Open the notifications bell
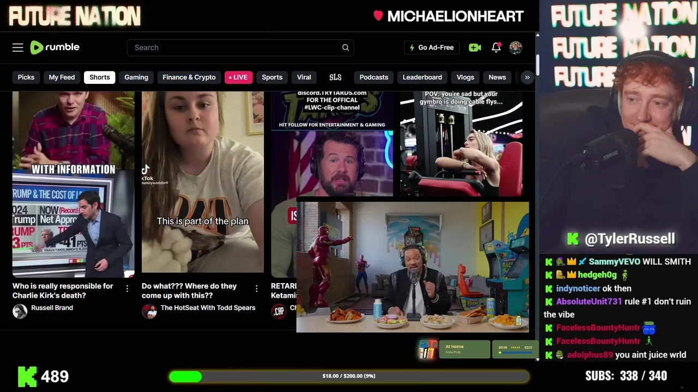698x392 pixels. tap(496, 47)
